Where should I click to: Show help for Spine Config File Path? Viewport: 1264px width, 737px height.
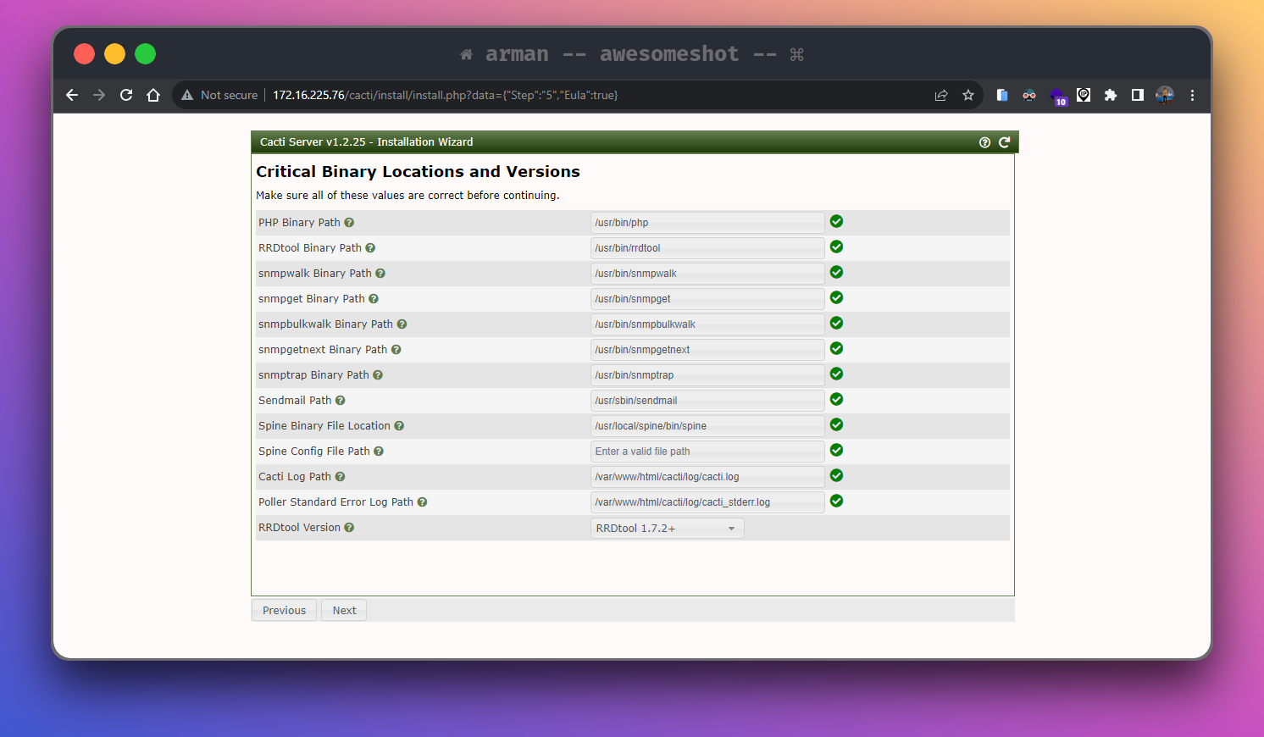379,452
